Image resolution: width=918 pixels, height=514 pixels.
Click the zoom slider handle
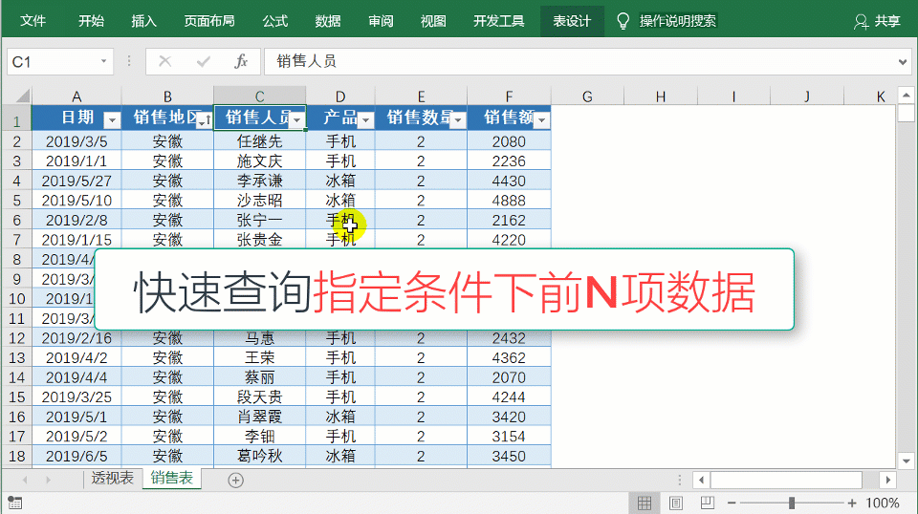tap(792, 503)
